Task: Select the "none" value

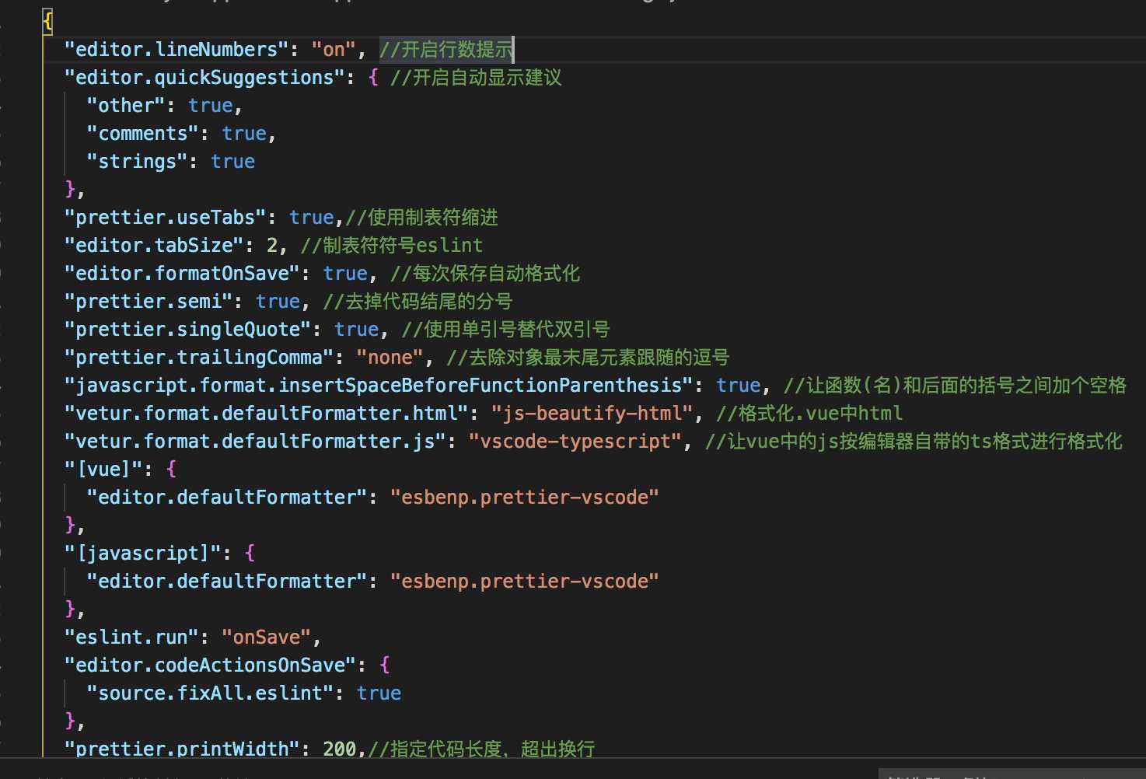Action: pyautogui.click(x=390, y=358)
